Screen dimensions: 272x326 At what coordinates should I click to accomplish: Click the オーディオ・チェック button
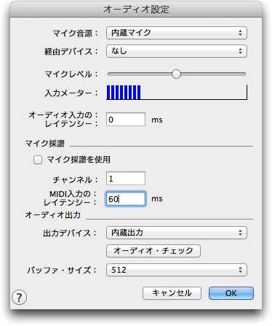tap(153, 251)
